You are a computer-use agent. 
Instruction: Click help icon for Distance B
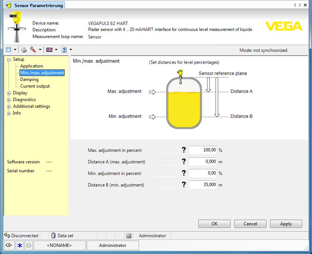pos(184,185)
